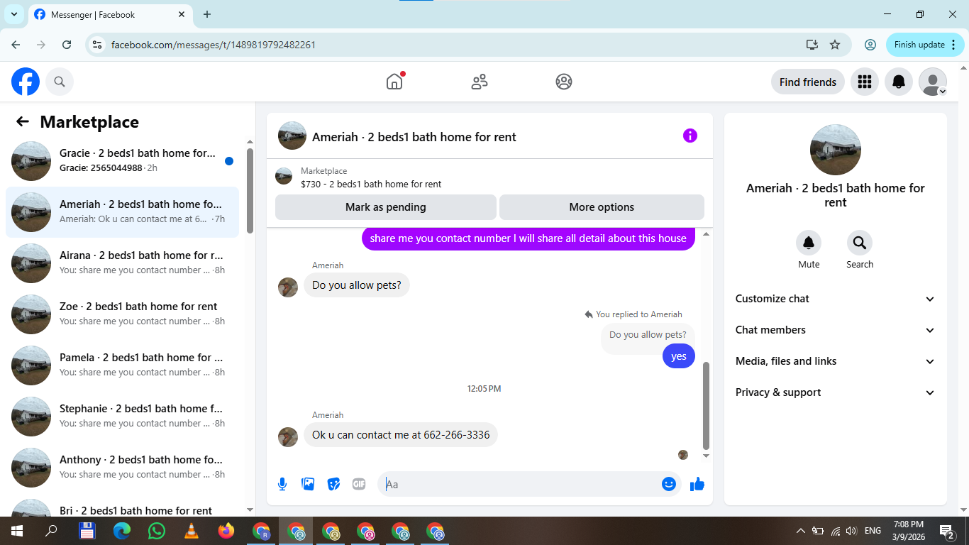Screen dimensions: 969x545
Task: Click More options button
Action: tap(602, 207)
